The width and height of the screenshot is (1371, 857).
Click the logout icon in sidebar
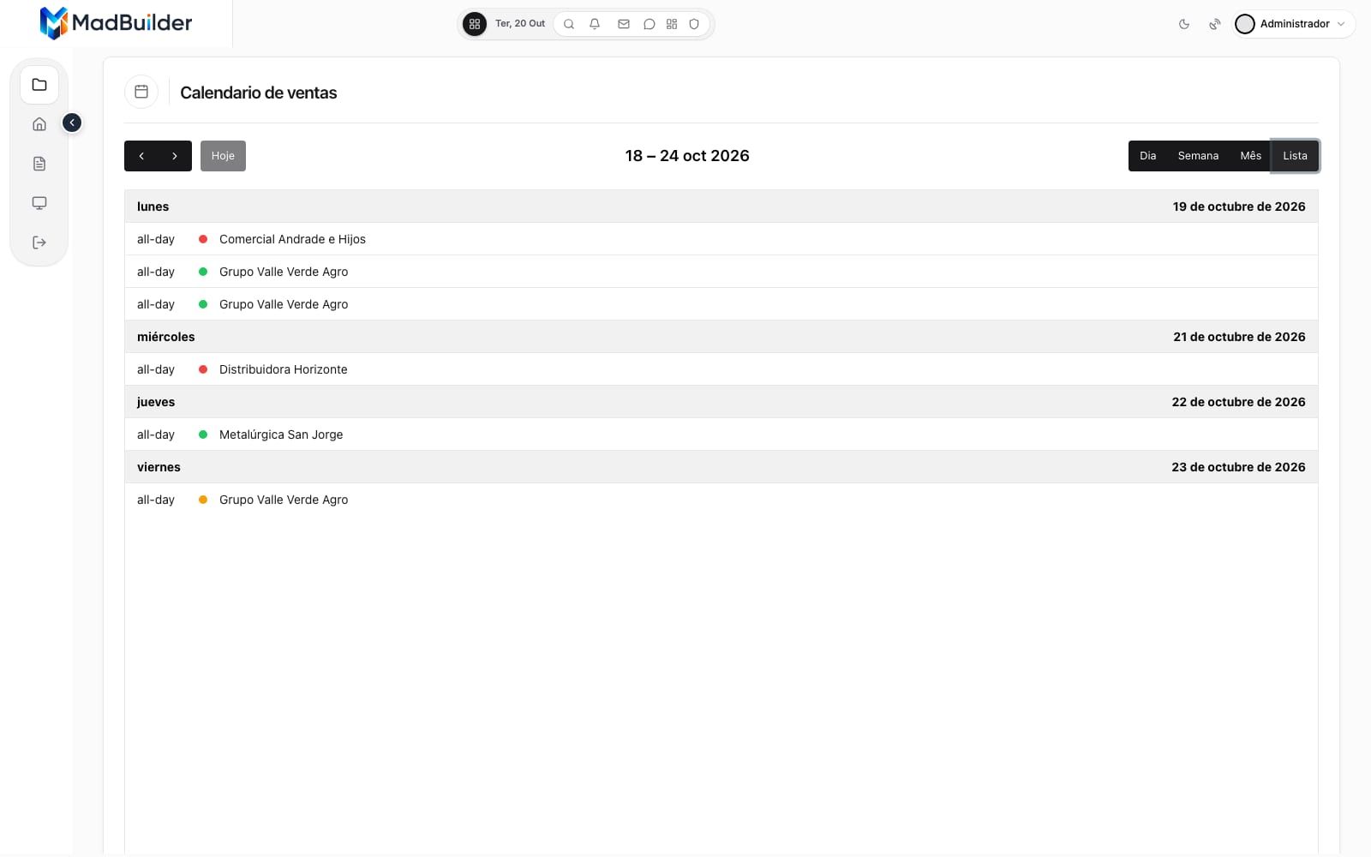click(x=39, y=243)
